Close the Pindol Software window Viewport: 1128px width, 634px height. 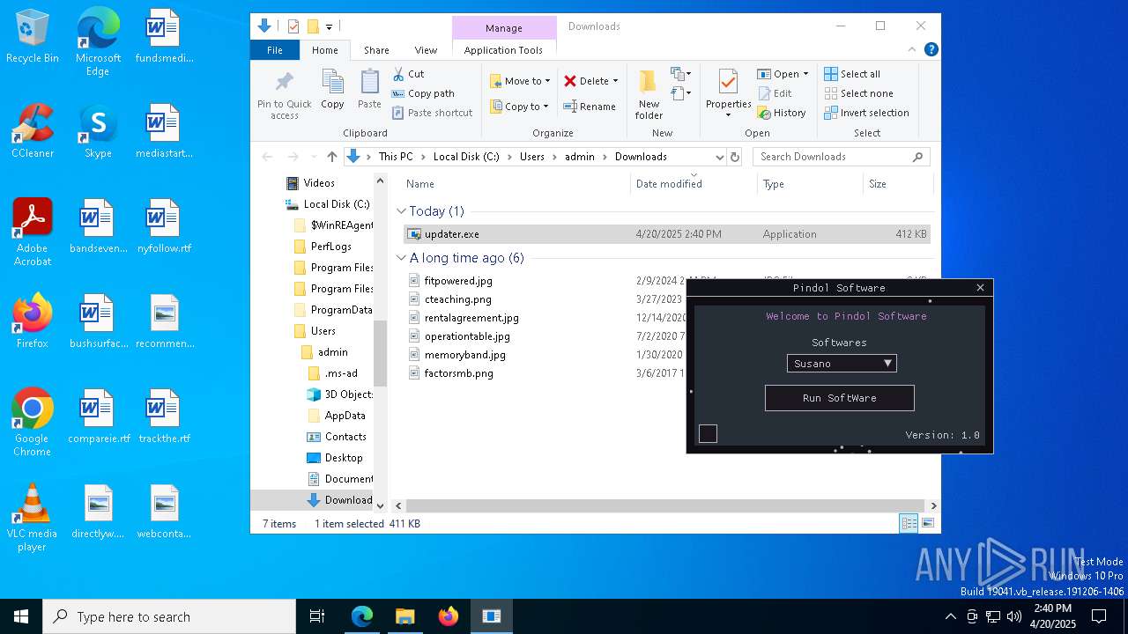coord(980,288)
